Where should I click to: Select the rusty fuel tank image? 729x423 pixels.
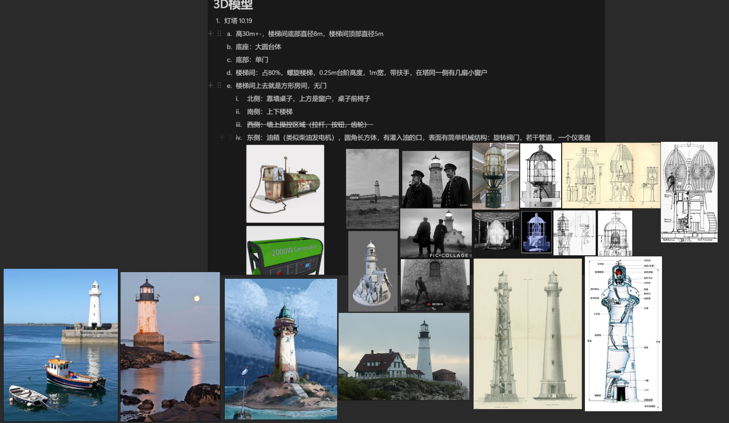pos(285,184)
